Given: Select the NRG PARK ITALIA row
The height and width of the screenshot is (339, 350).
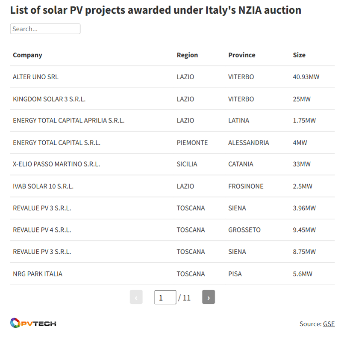Looking at the screenshot, I should point(38,274).
